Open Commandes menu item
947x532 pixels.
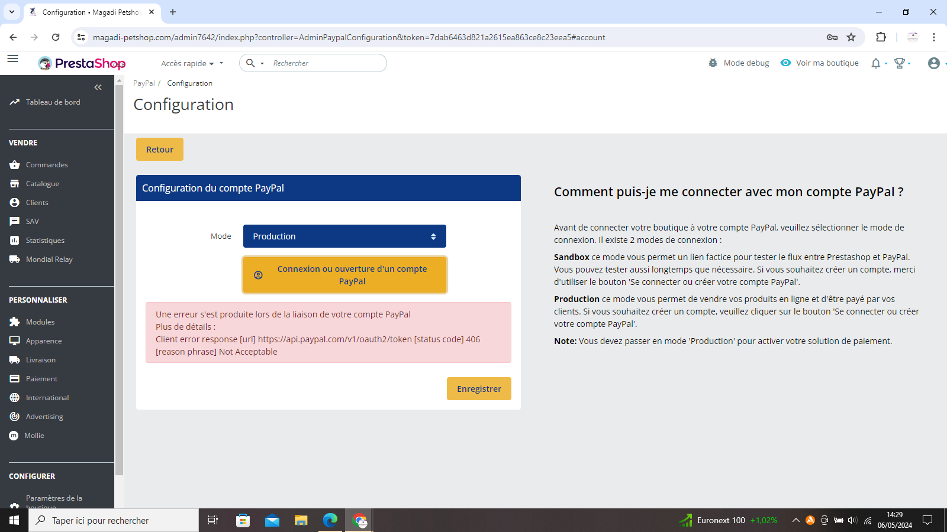(x=47, y=165)
